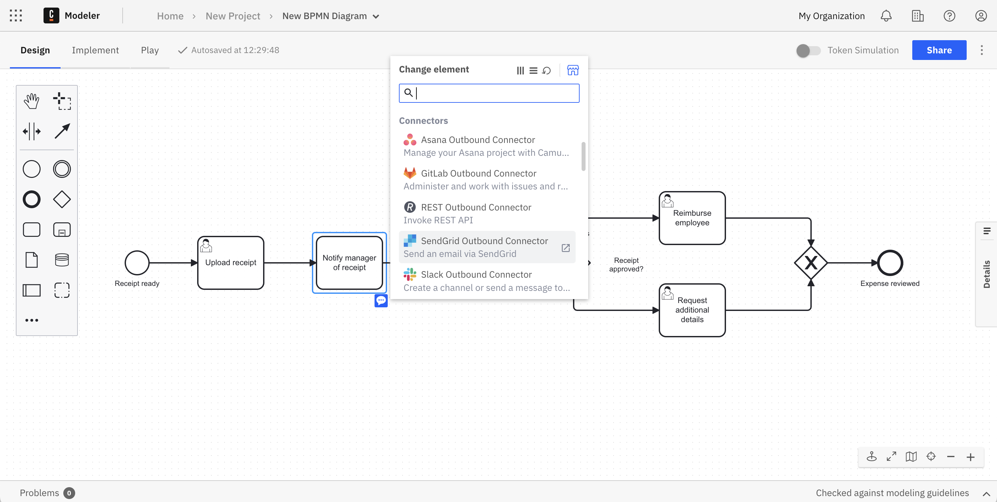Image resolution: width=997 pixels, height=502 pixels.
Task: Activate the Lasso selection tool
Action: [x=62, y=101]
